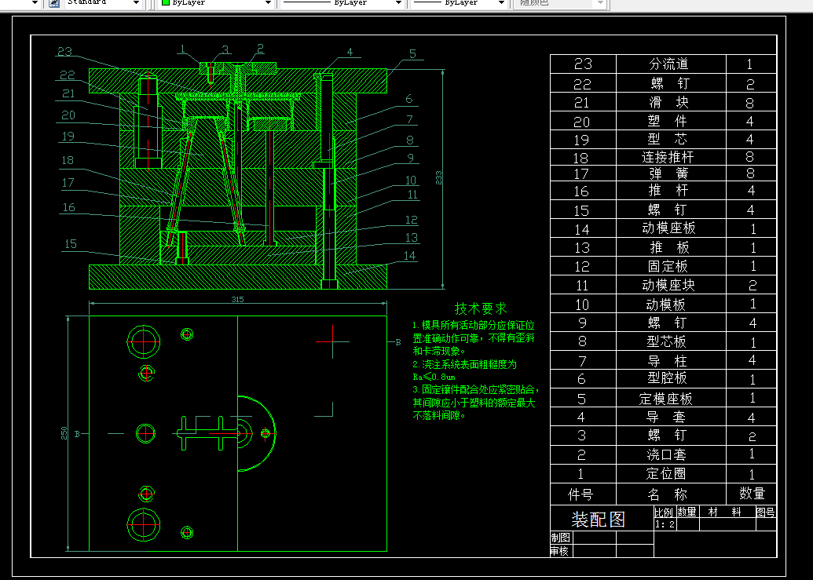Click parts list name 动模座块
Screen dimensions: 813x580
668,285
